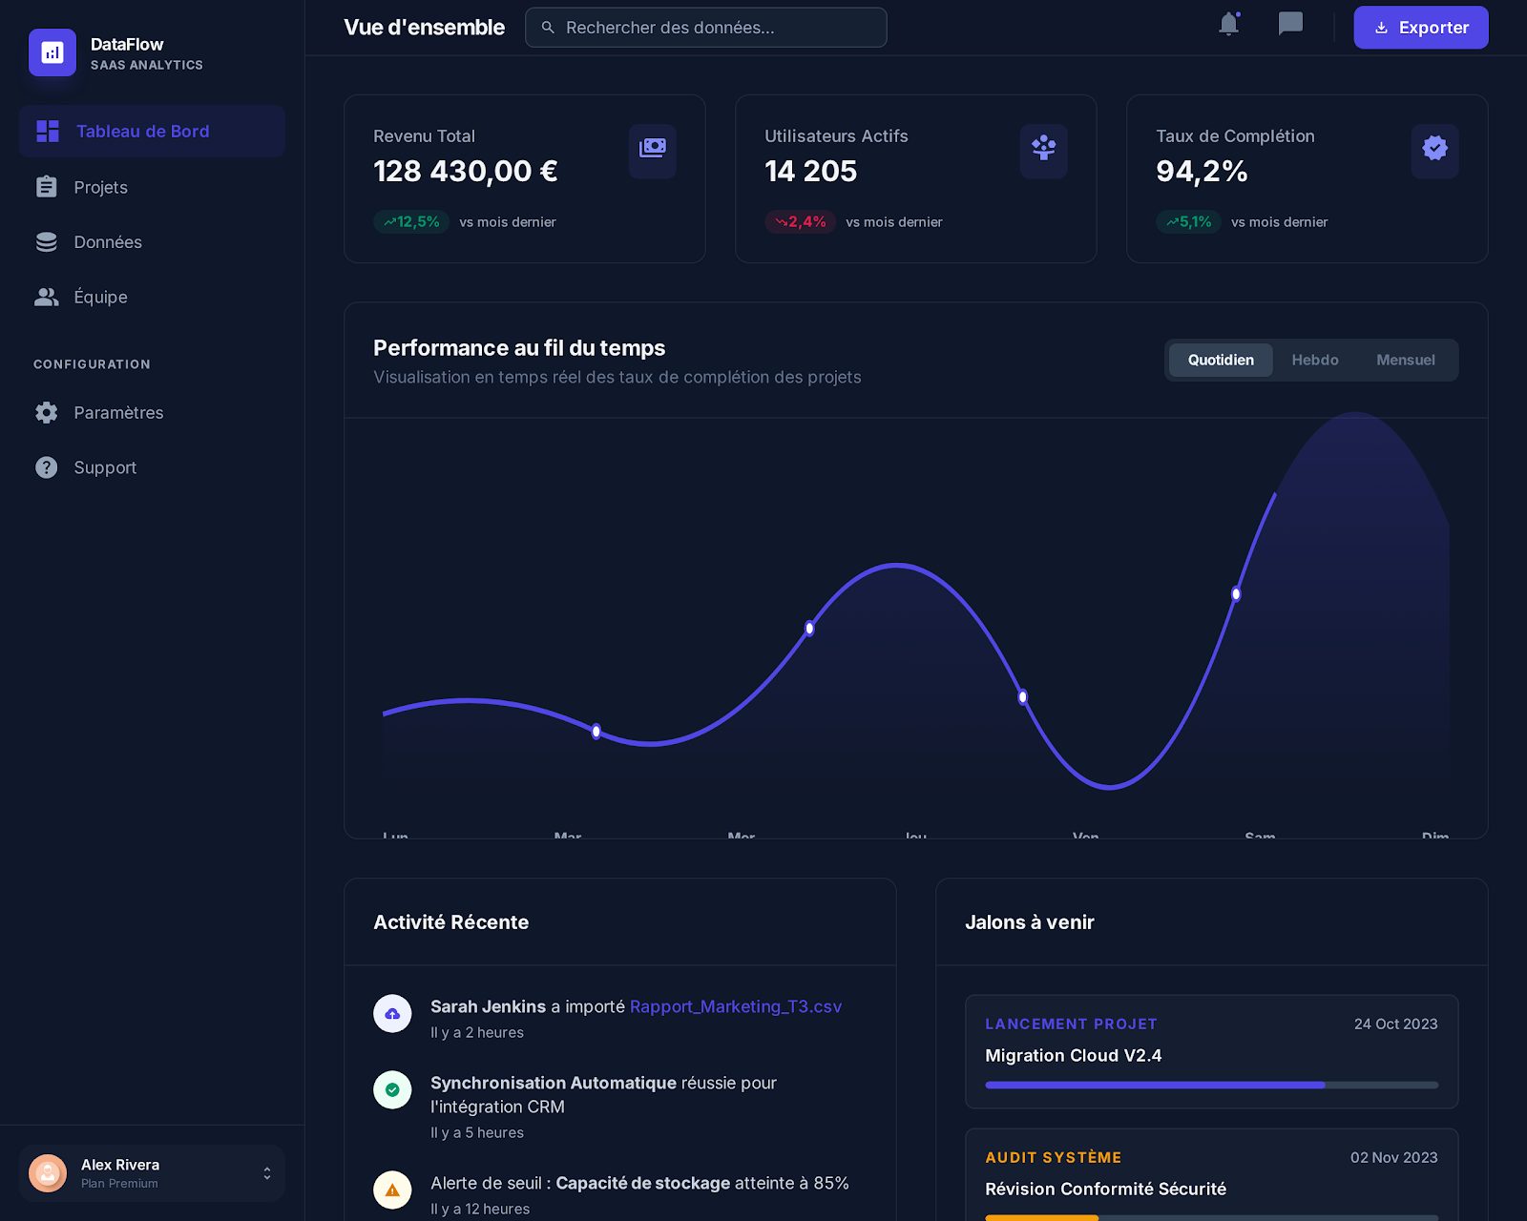Click the users icon on Utilisateurs Actifs card
This screenshot has width=1527, height=1221.
pyautogui.click(x=1044, y=151)
